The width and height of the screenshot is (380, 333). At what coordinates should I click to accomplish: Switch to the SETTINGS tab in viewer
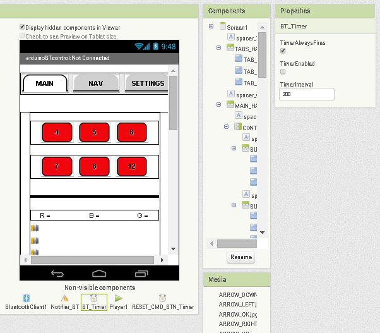click(x=147, y=83)
